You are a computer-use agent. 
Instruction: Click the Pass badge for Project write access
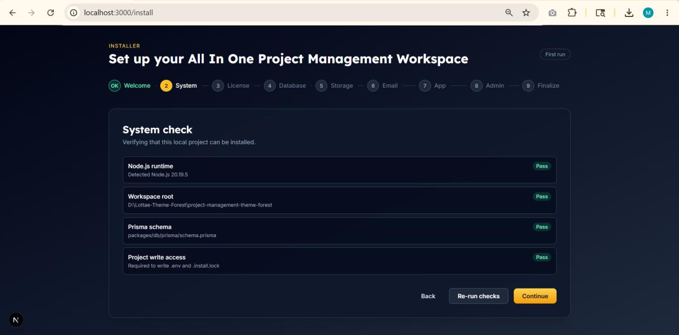click(542, 257)
